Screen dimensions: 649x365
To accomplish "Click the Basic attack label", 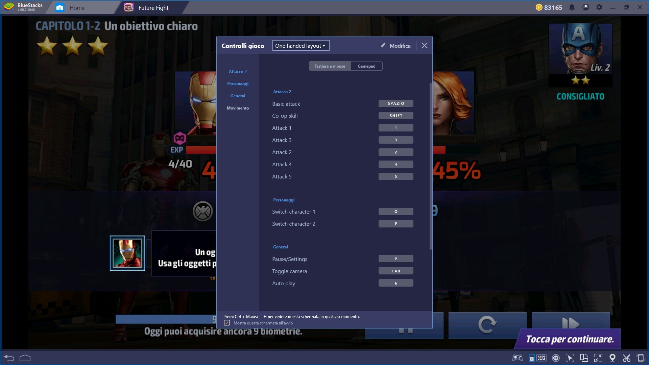I will pyautogui.click(x=286, y=104).
